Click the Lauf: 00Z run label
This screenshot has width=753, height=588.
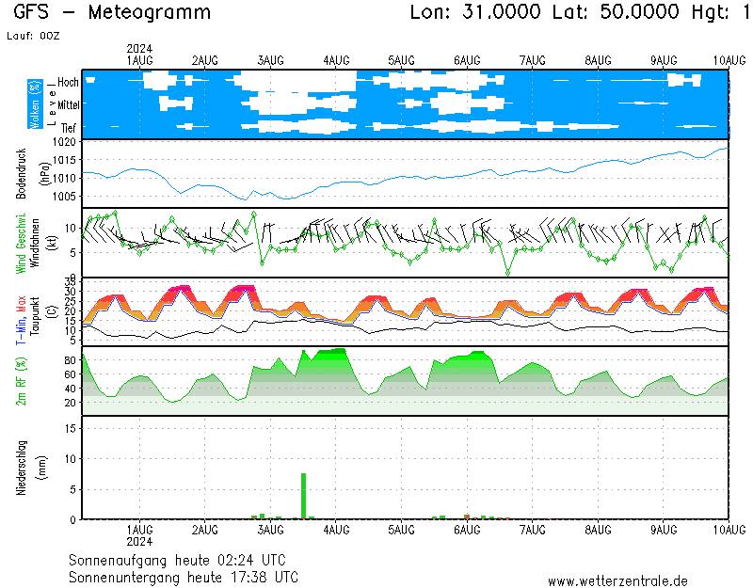[32, 35]
